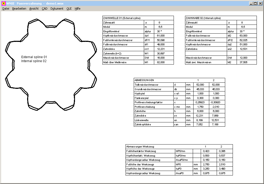Click the ABMESSUNGEN table header
Image resolution: width=264 pixels, height=184 pixels.
pyautogui.click(x=144, y=80)
